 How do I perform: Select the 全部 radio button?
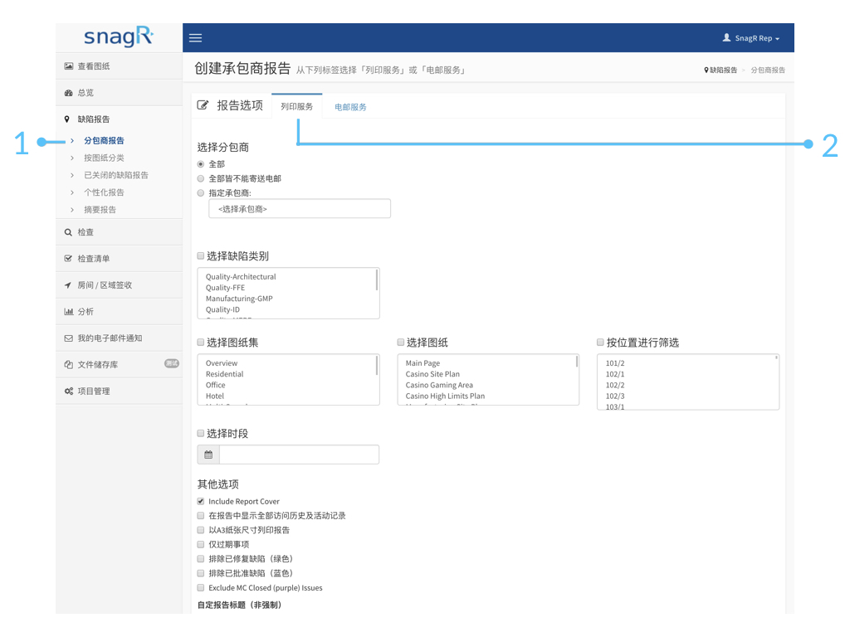tap(201, 164)
